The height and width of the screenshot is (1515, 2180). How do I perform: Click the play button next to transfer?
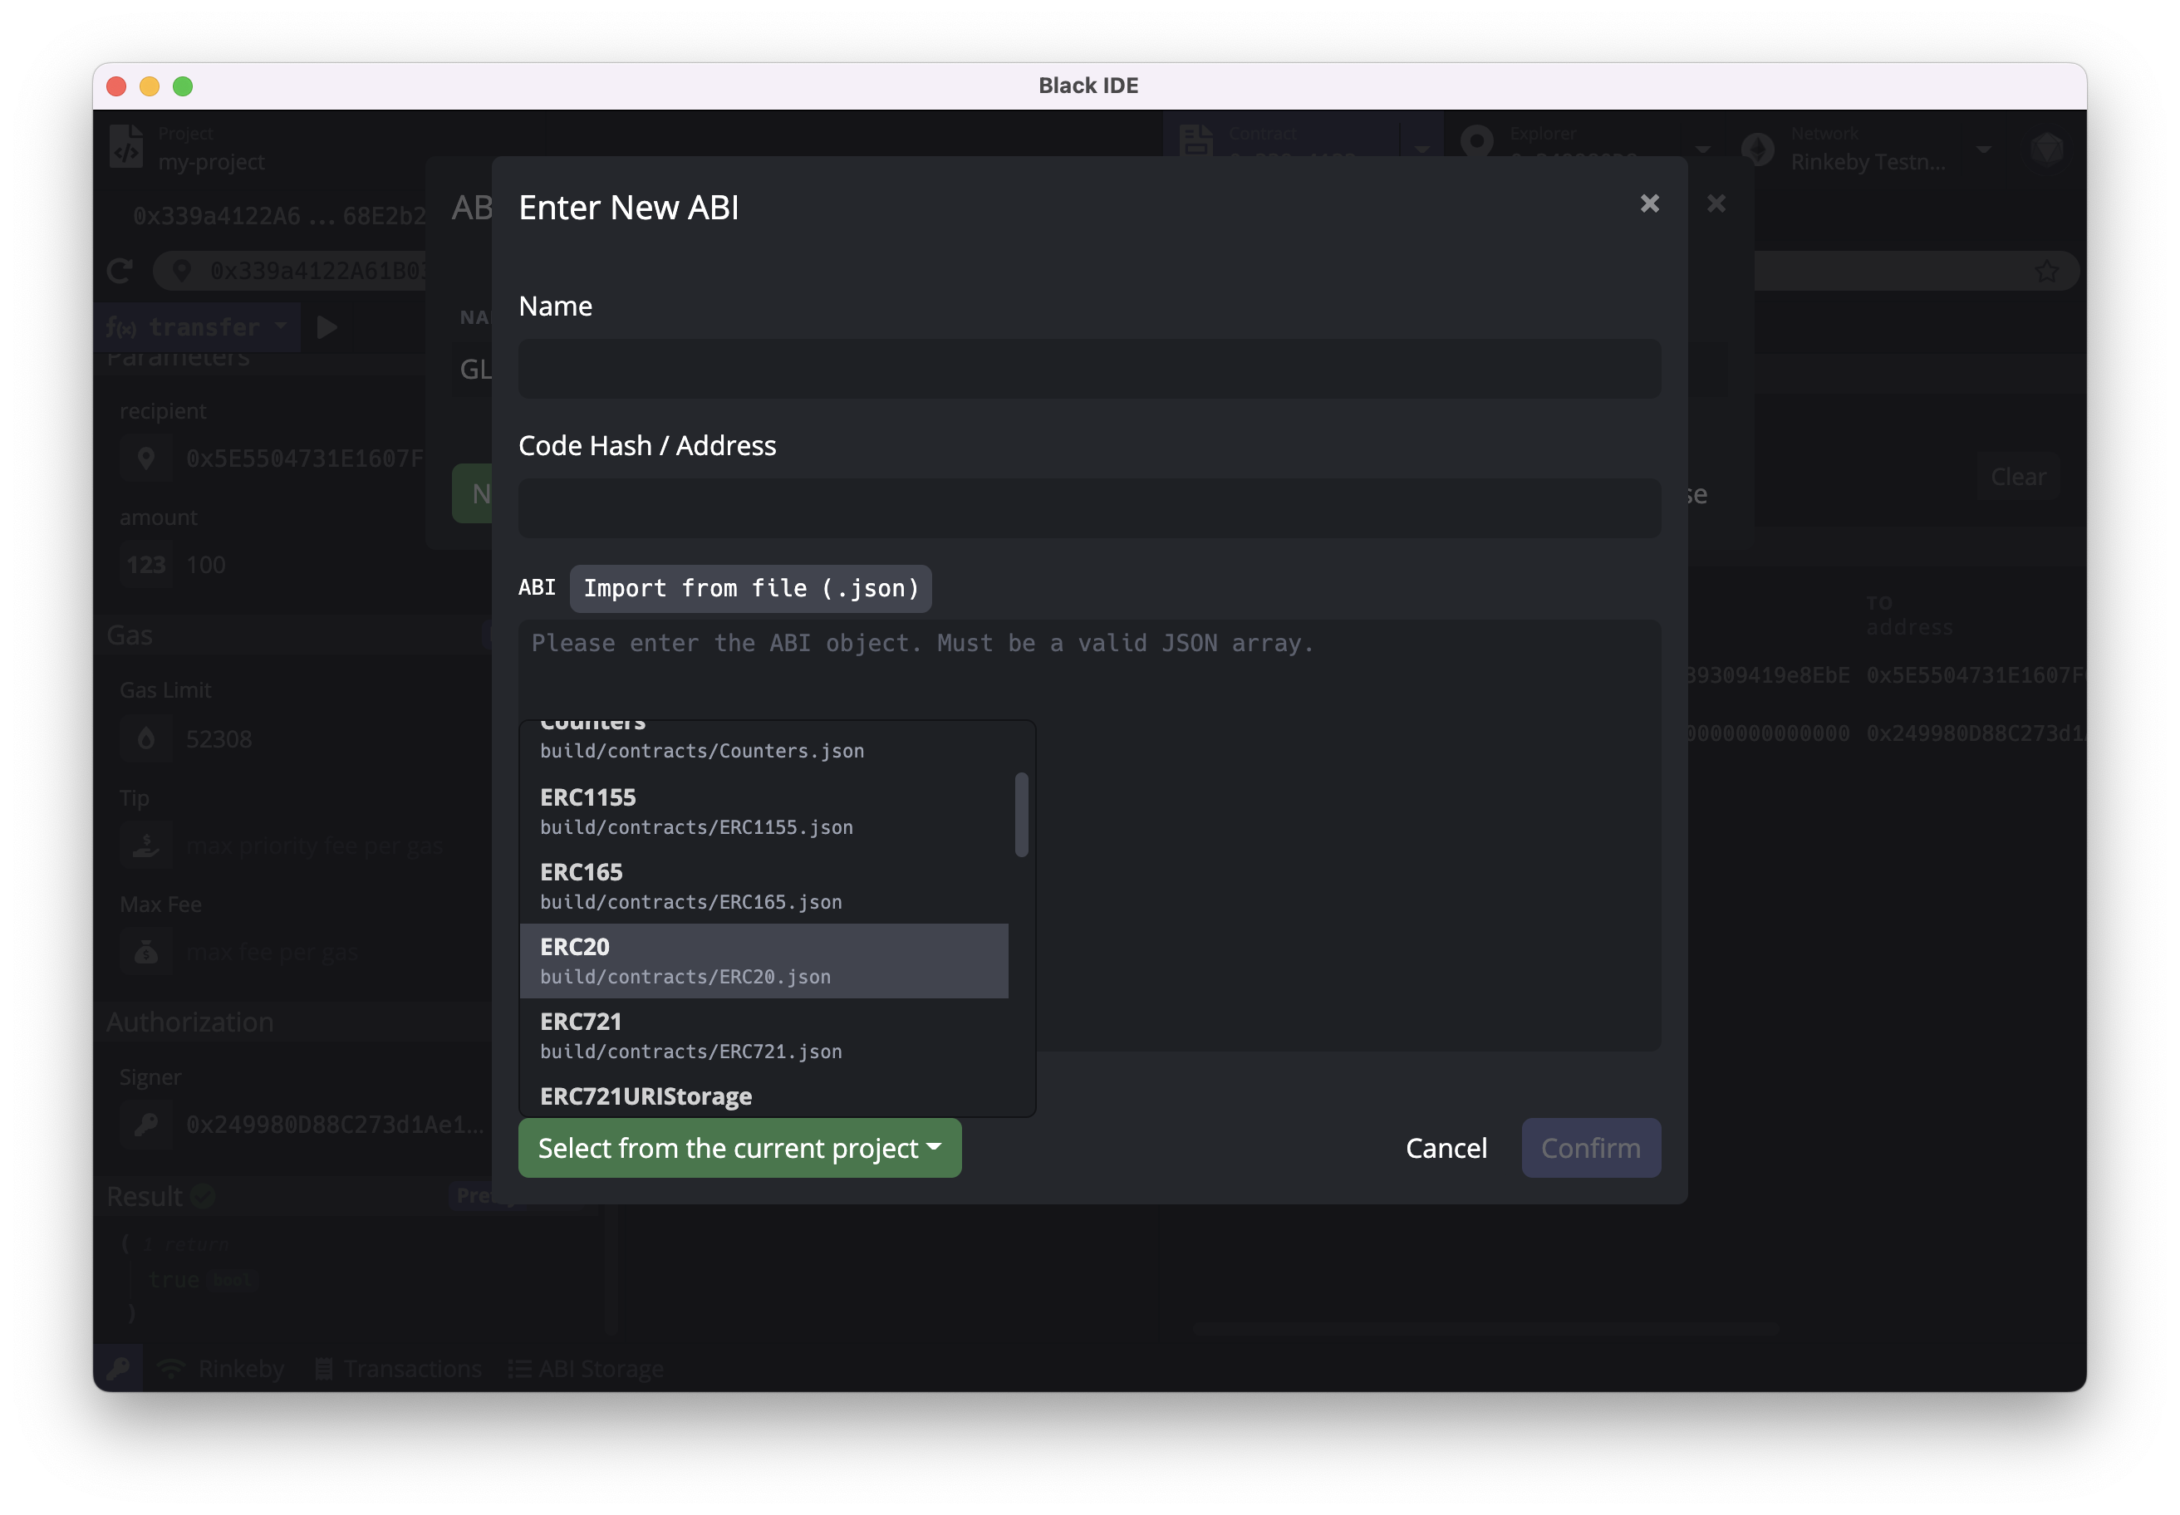click(327, 327)
